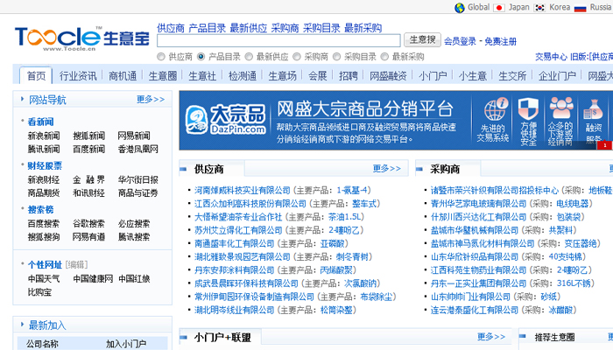Select the 最新供应 radio button
The height and width of the screenshot is (350, 613).
coord(249,57)
